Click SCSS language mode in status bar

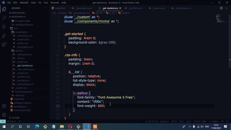pyautogui.click(x=189, y=122)
